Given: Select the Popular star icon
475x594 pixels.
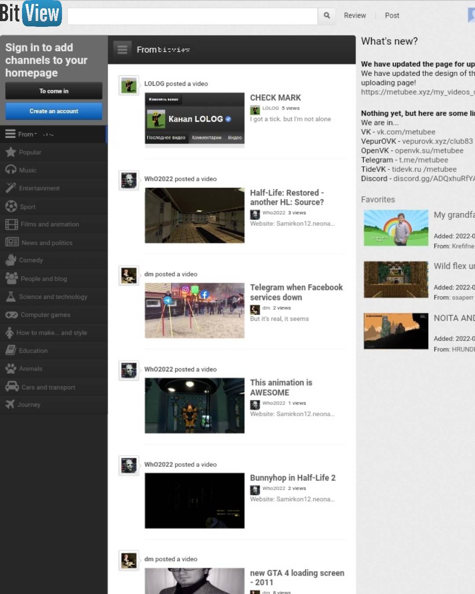Looking at the screenshot, I should click(x=11, y=152).
